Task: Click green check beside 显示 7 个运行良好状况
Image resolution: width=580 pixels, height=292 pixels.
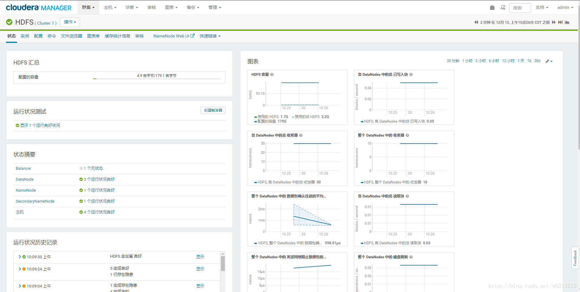Action: (18, 126)
